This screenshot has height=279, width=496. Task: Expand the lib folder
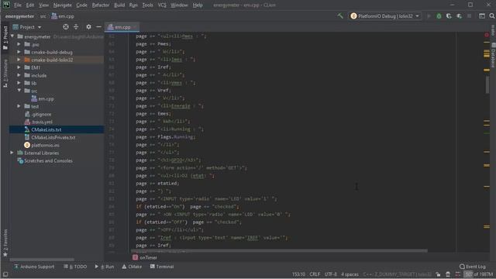coord(19,83)
